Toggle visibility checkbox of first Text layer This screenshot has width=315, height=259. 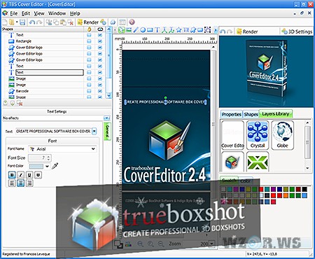[x=100, y=35]
